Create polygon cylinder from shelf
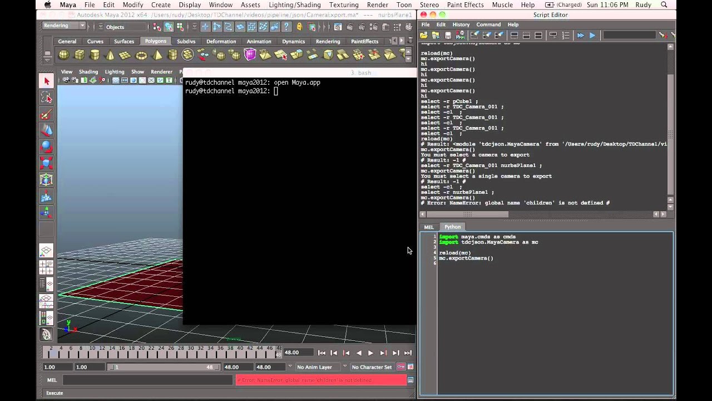The width and height of the screenshot is (712, 401). pos(95,55)
